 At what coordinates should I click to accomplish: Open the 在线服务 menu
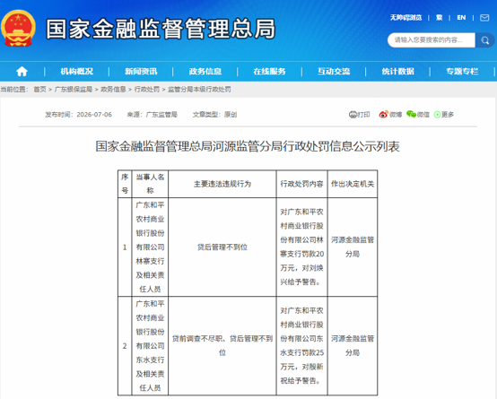[x=269, y=72]
